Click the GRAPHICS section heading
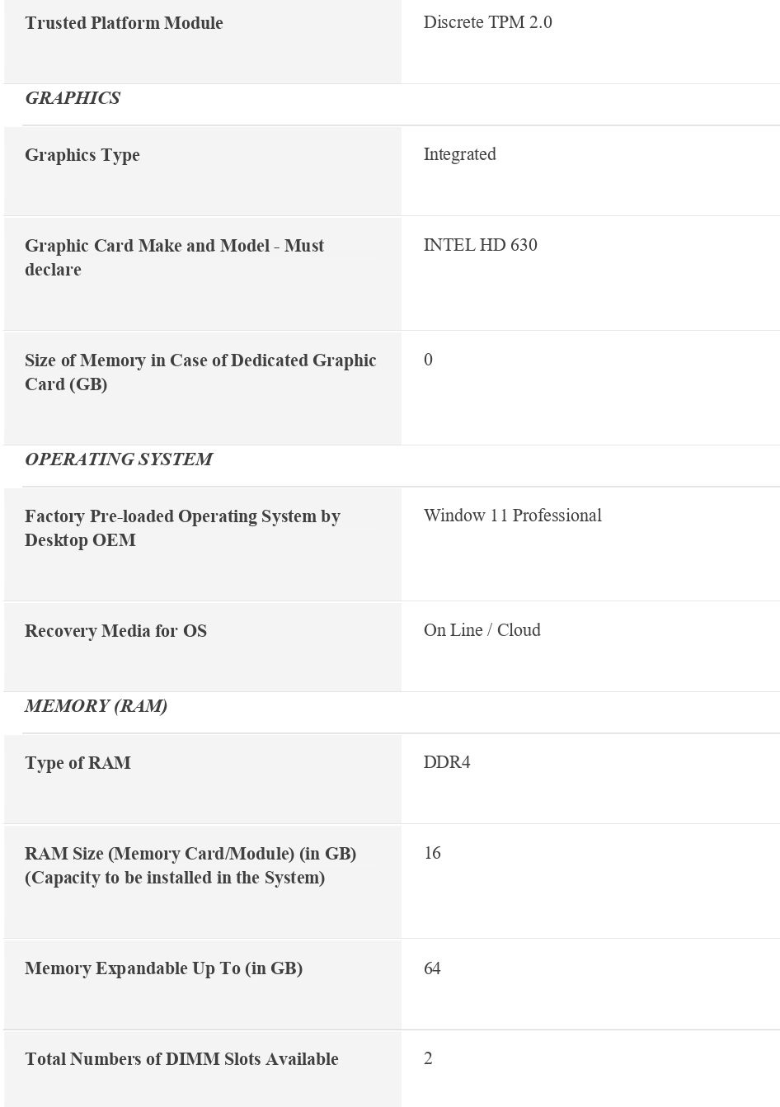 point(73,98)
